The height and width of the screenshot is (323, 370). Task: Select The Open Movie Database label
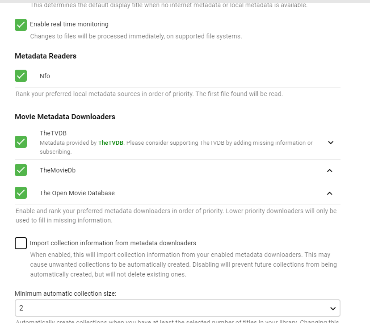click(77, 193)
